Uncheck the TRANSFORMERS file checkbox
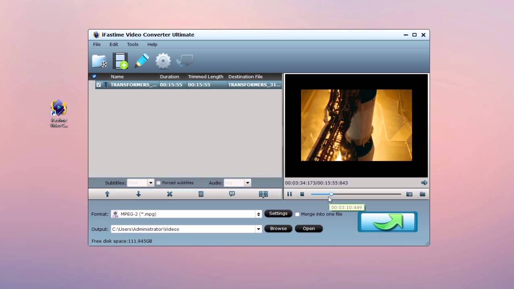Viewport: 514px width, 289px height. (x=98, y=85)
